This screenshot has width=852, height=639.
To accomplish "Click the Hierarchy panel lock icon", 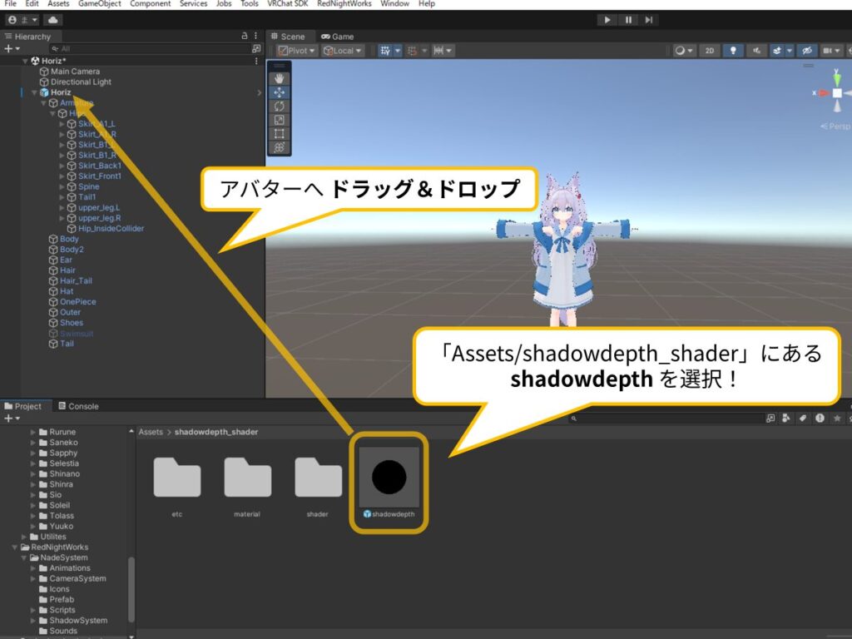I will 244,37.
